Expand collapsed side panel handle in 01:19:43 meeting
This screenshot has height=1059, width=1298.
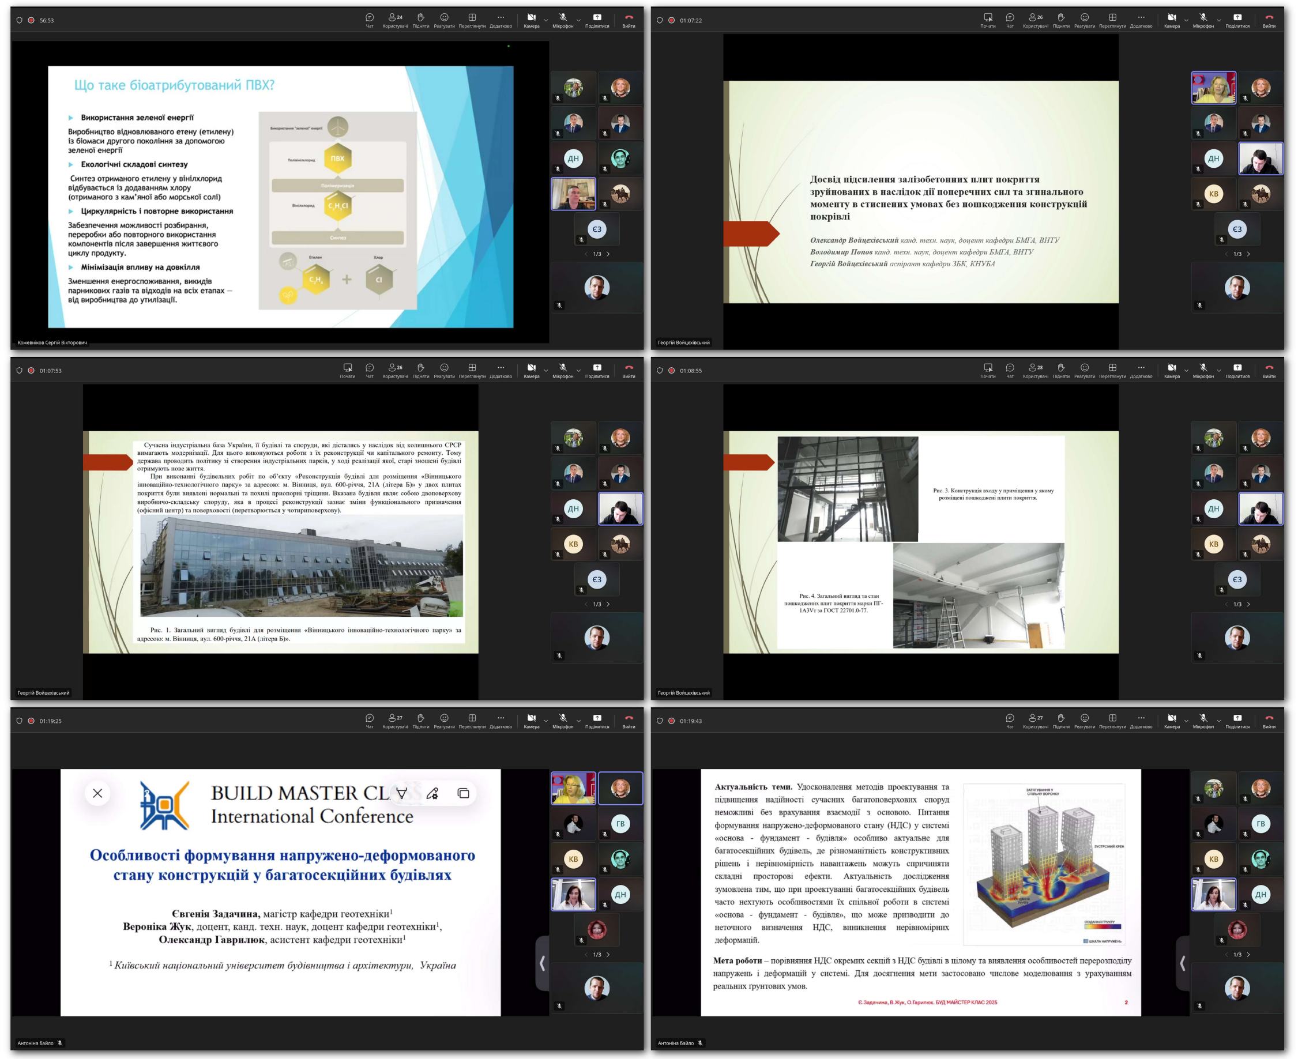tap(1183, 963)
